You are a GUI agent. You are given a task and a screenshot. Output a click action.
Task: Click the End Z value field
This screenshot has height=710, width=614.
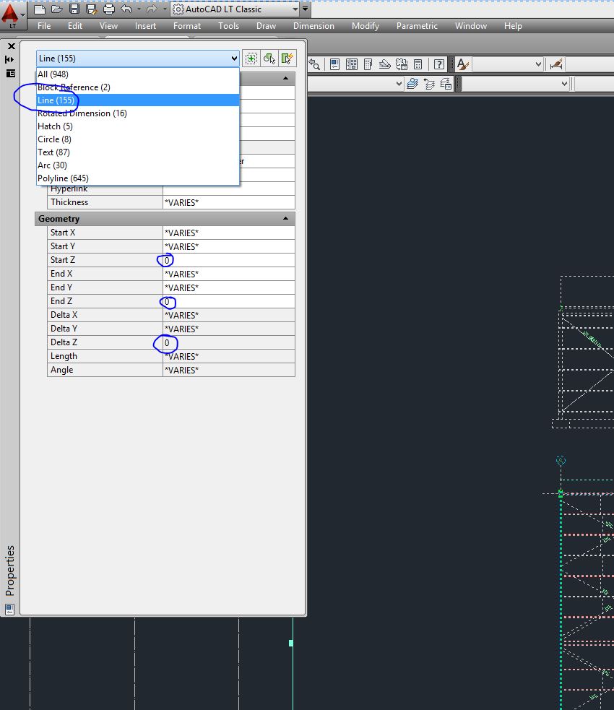[x=229, y=301]
